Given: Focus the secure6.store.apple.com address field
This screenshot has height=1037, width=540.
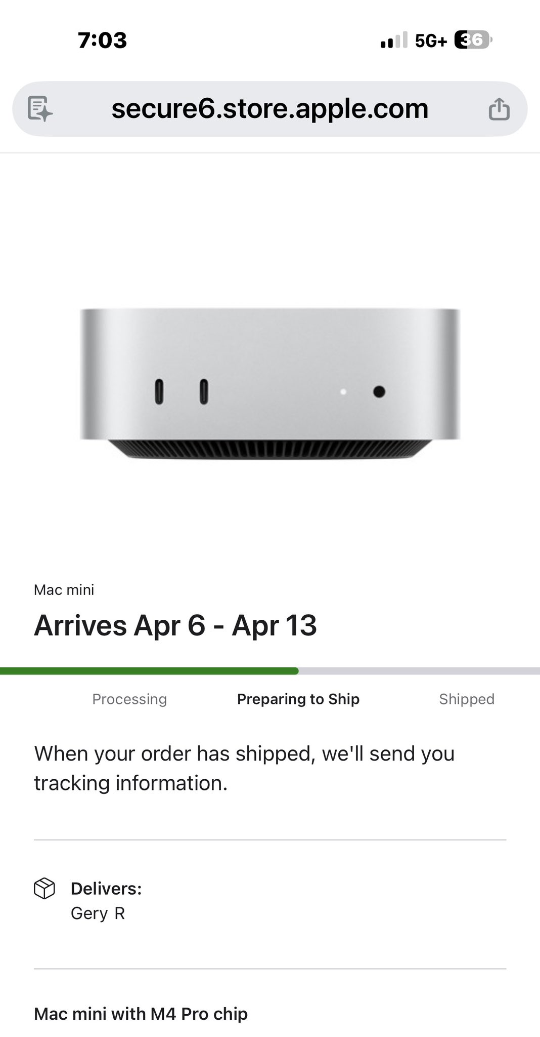Looking at the screenshot, I should click(x=269, y=109).
